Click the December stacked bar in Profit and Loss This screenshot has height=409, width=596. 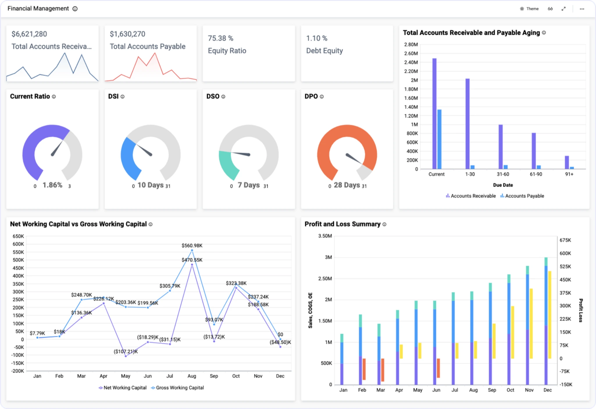pos(546,321)
